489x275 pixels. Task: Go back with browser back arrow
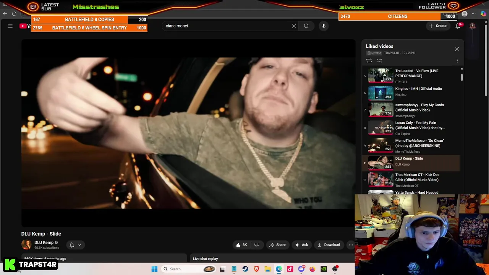point(5,14)
